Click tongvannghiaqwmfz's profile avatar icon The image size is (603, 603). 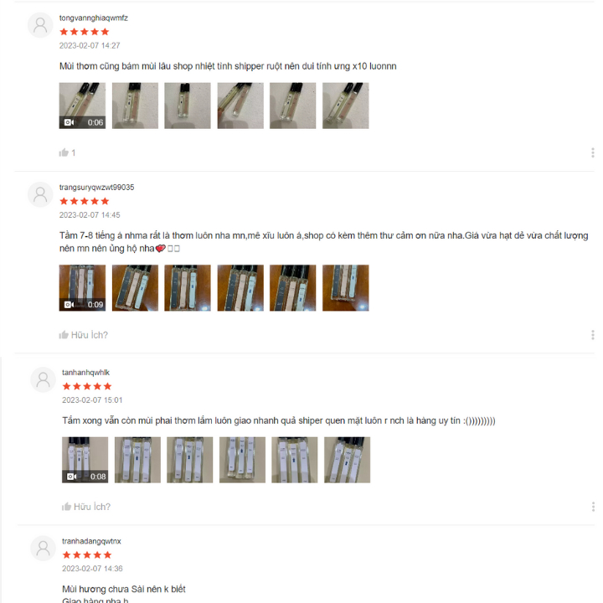coord(40,25)
